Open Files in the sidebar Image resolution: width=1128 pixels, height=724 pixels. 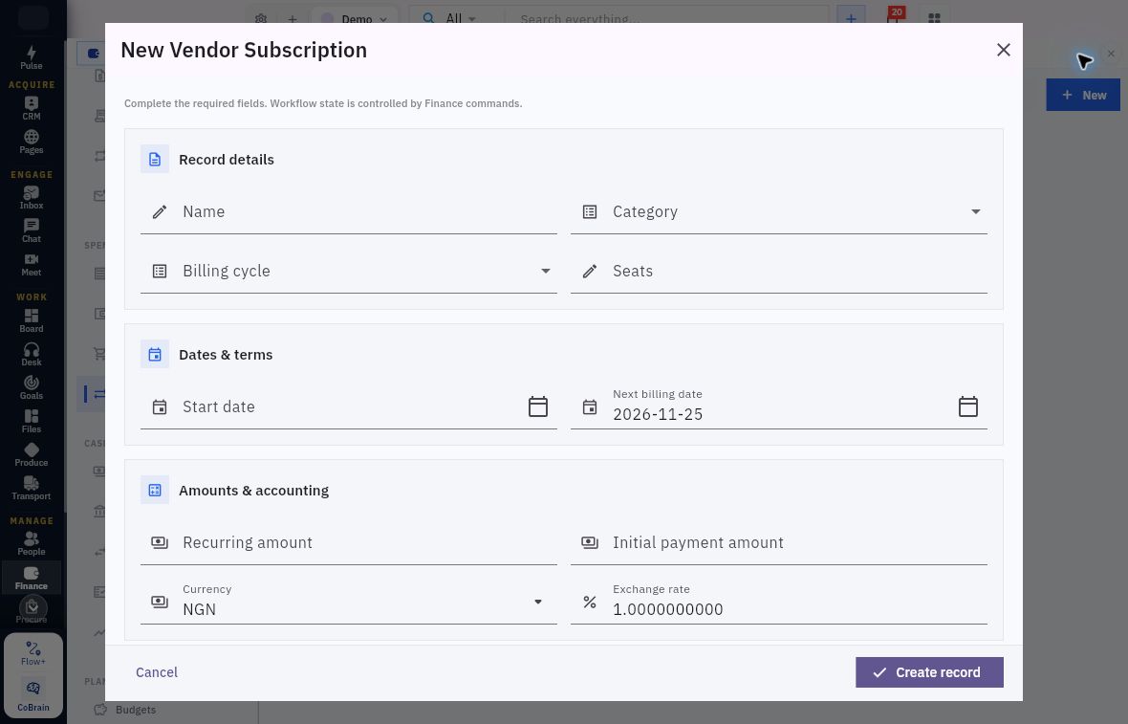tap(31, 421)
